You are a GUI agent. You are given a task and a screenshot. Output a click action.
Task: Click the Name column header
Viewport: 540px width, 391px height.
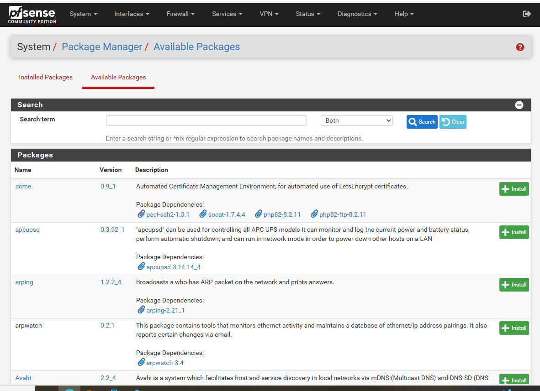pyautogui.click(x=23, y=170)
